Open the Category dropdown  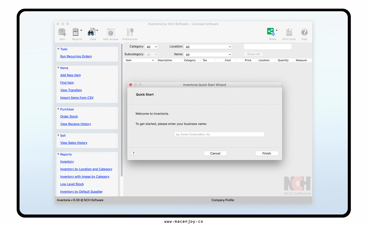(x=151, y=47)
